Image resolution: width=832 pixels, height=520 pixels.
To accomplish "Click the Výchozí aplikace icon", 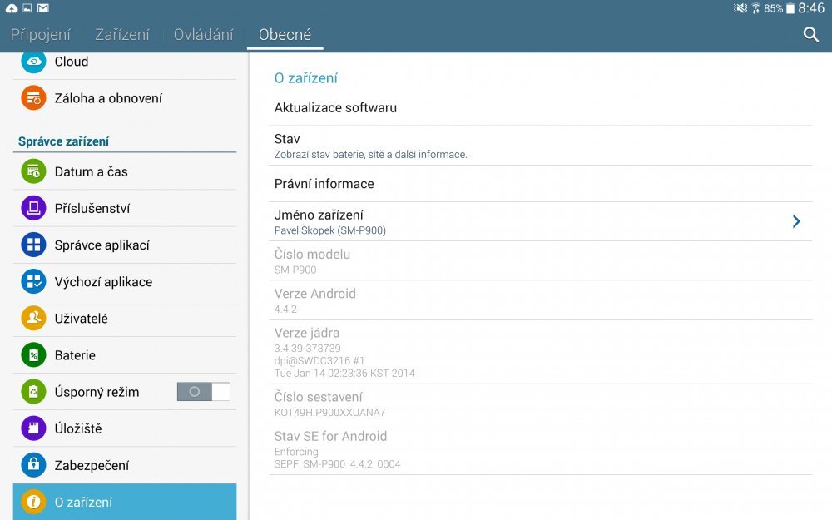I will [33, 281].
